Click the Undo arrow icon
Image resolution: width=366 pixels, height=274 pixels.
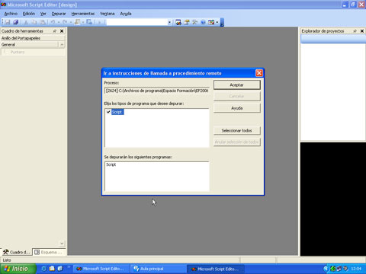point(53,22)
